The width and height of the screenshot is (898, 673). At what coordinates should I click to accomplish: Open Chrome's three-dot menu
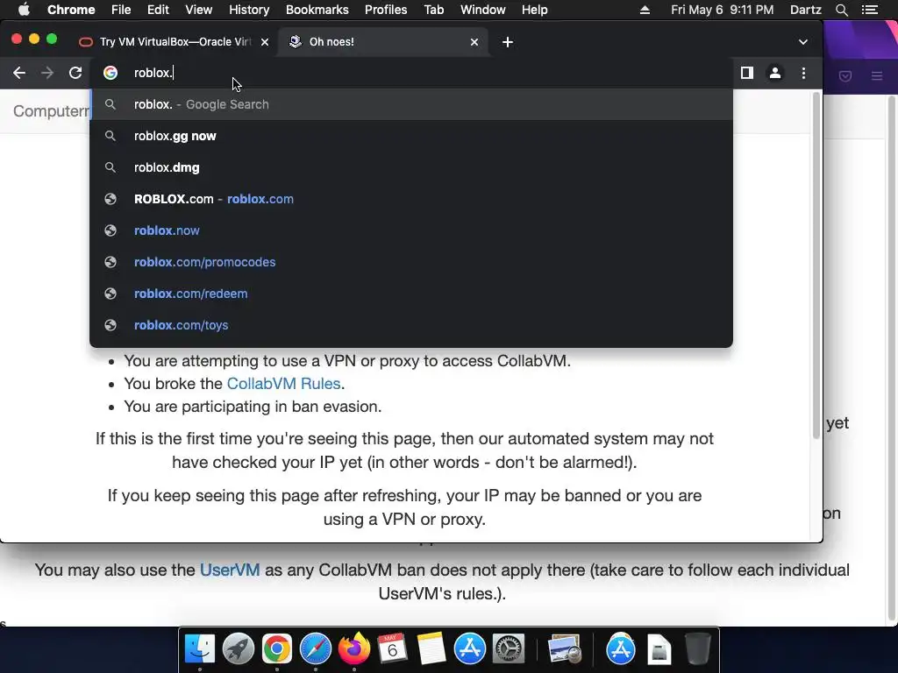tap(803, 73)
